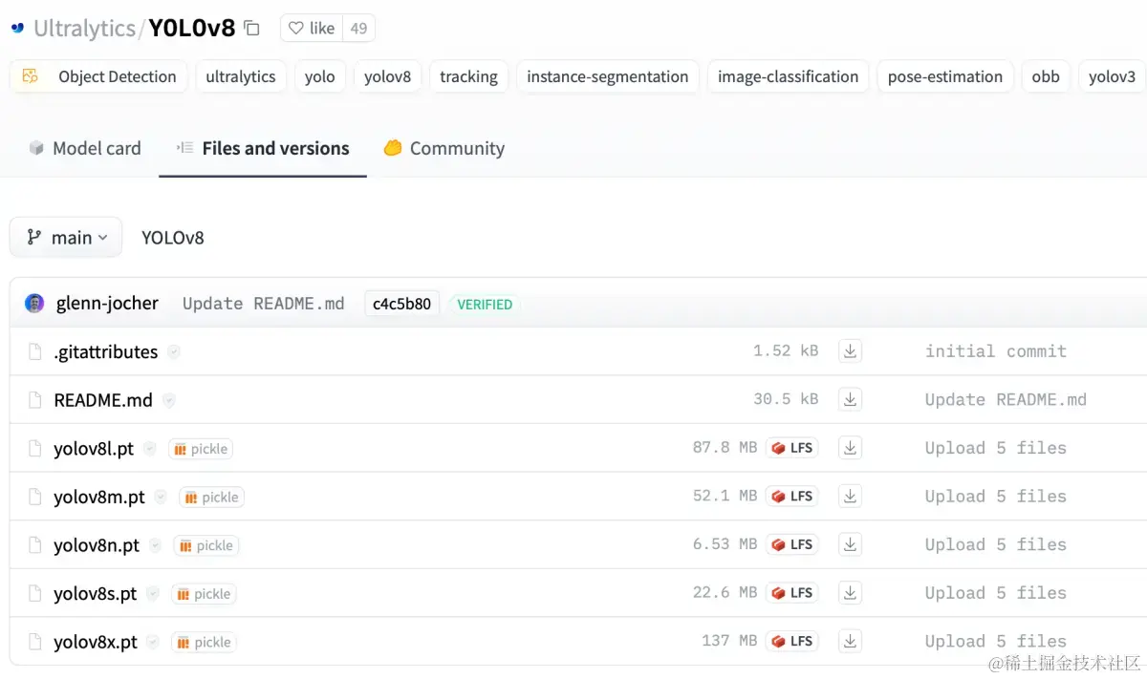Click glenn-jocher's avatar image

(34, 304)
